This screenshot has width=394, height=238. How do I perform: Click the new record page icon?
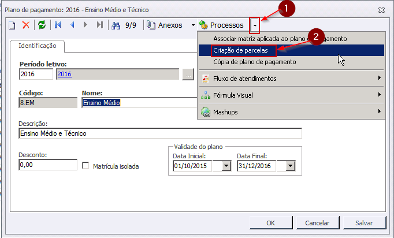click(12, 25)
